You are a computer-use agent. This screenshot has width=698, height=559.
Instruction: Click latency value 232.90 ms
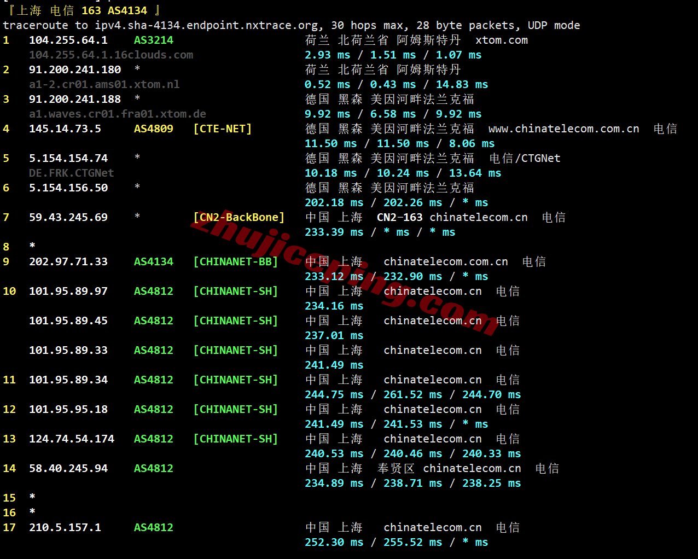(x=413, y=277)
